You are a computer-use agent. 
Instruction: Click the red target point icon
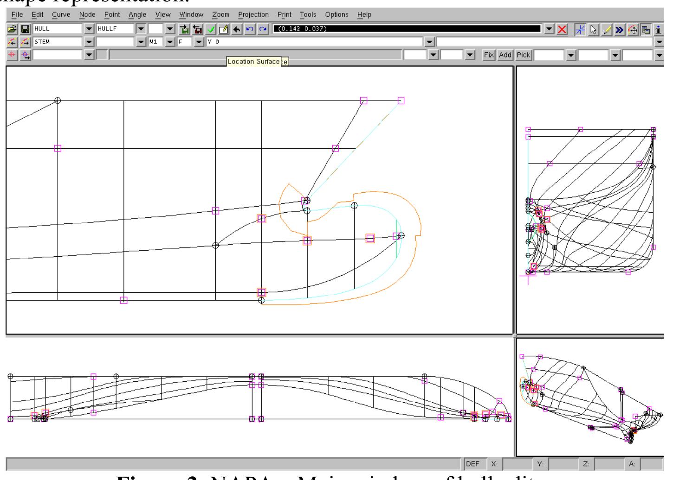[12, 55]
